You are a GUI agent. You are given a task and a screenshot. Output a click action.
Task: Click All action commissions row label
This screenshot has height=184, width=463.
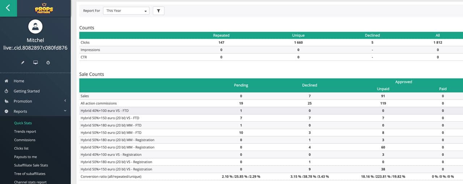pyautogui.click(x=99, y=103)
